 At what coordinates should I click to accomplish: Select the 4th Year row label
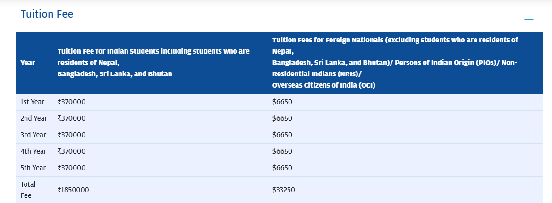(34, 151)
